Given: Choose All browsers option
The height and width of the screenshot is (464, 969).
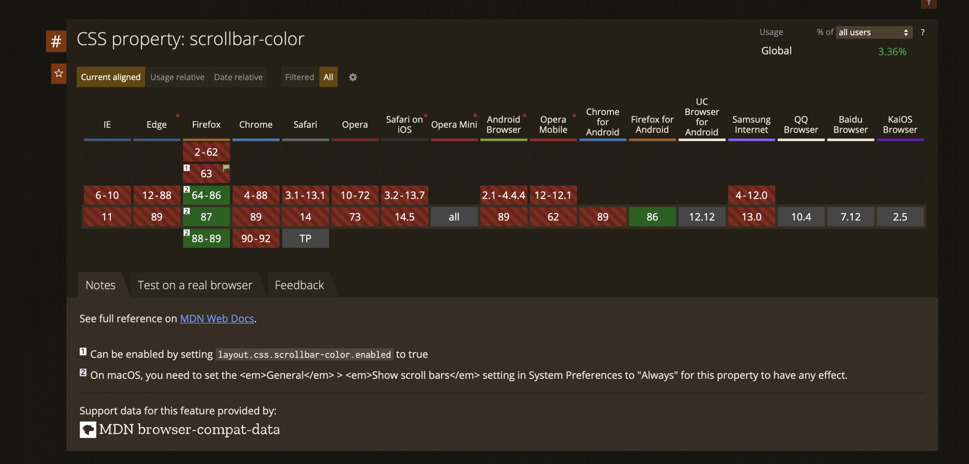Looking at the screenshot, I should point(328,77).
